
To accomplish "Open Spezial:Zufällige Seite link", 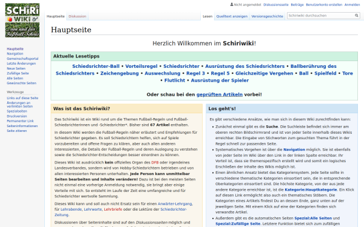I will 238,224.
